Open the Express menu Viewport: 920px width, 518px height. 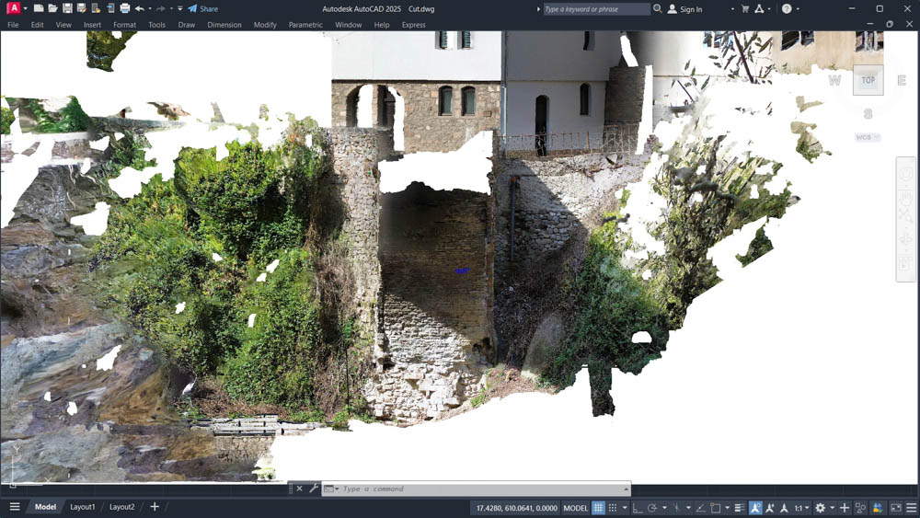pyautogui.click(x=414, y=25)
